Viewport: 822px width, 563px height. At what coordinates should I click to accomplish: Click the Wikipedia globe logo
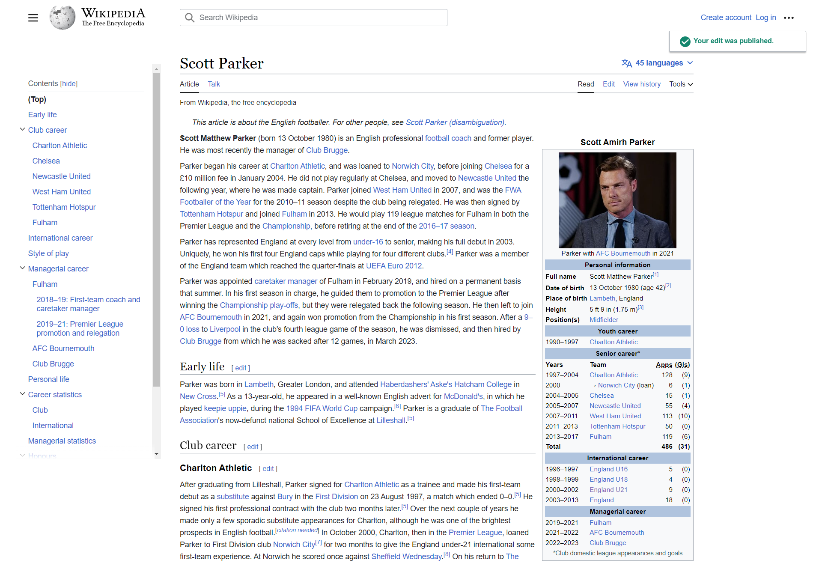pyautogui.click(x=62, y=18)
